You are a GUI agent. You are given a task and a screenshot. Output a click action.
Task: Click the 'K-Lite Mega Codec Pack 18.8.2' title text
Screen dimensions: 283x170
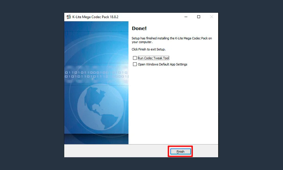click(95, 17)
